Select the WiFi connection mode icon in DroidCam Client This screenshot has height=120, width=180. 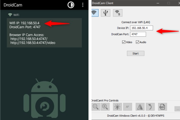coord(95,13)
